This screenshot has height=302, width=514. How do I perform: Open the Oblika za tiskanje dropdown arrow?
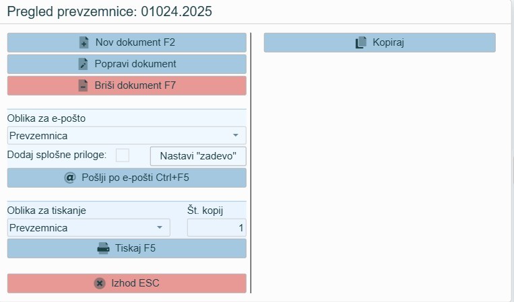pyautogui.click(x=159, y=227)
